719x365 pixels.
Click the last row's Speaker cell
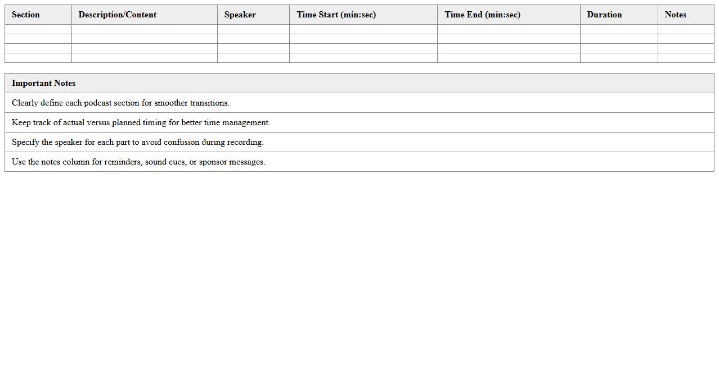(x=253, y=58)
